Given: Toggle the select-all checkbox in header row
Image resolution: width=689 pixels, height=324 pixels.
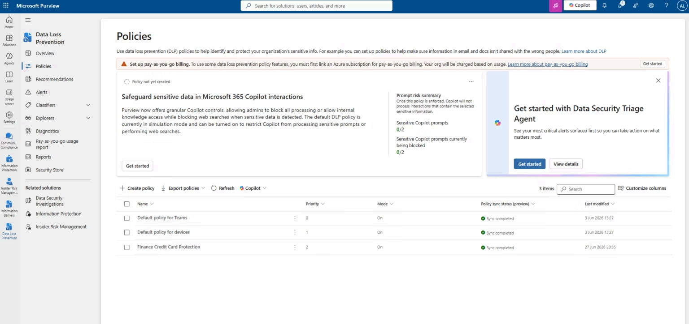Looking at the screenshot, I should point(127,204).
